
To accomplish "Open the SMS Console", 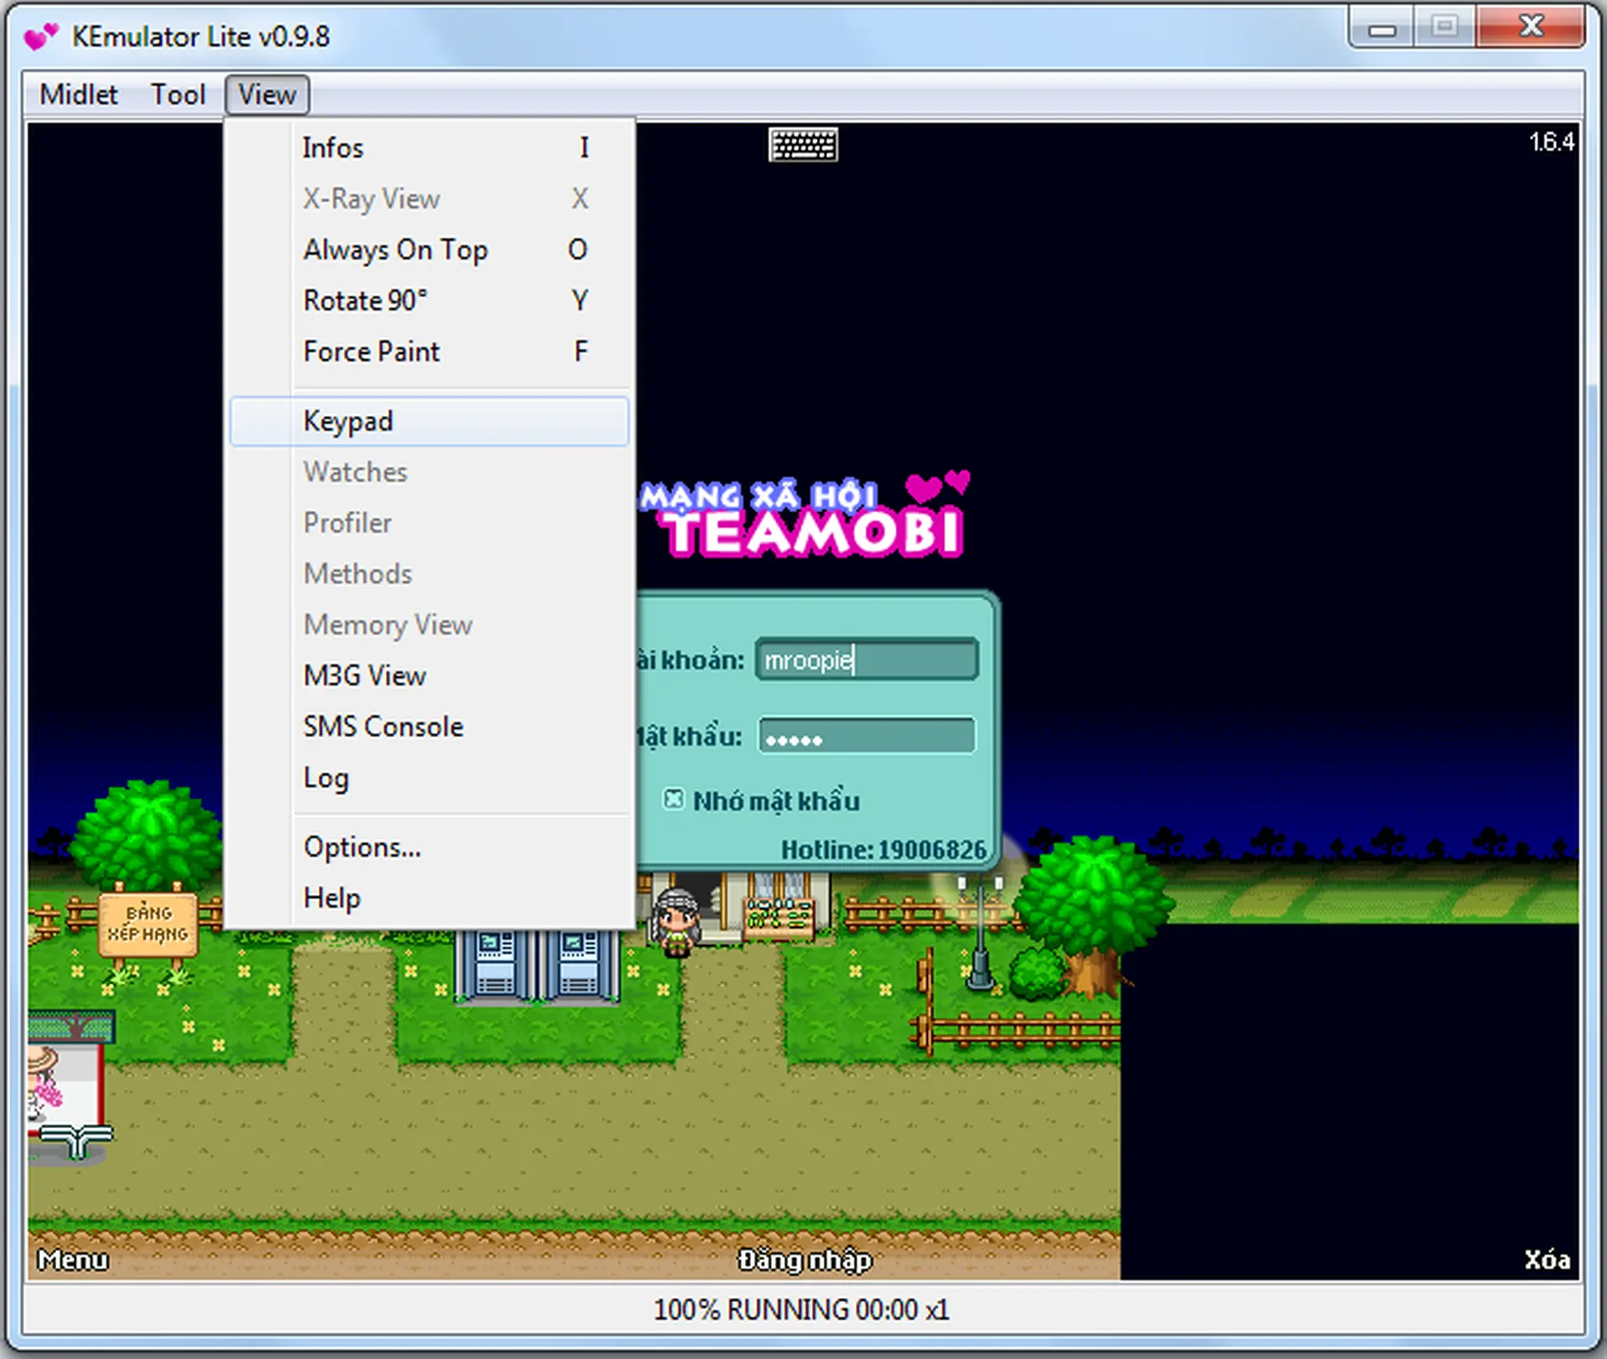I will 429,726.
